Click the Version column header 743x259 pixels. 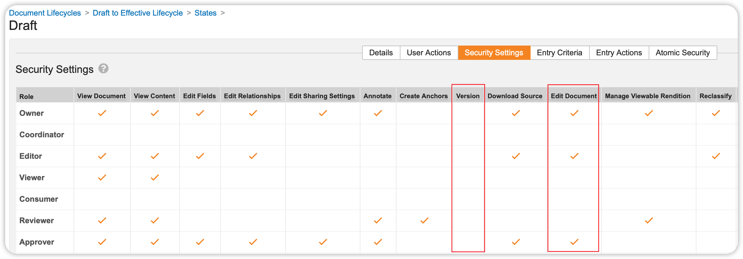tap(468, 96)
